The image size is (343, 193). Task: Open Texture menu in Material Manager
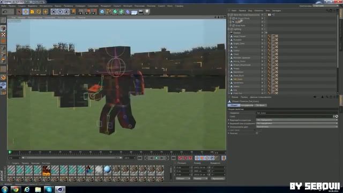[x=46, y=163]
